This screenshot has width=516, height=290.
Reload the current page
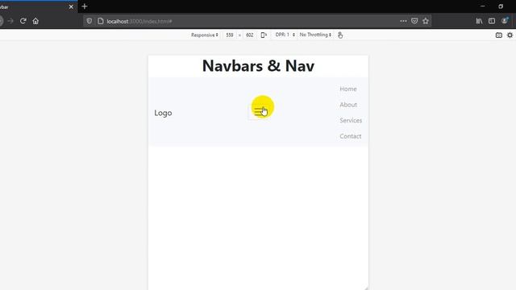[x=23, y=21]
